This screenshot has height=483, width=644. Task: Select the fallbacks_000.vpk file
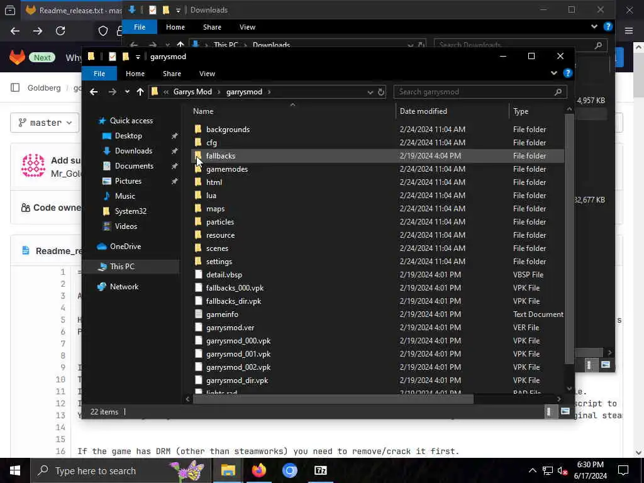tap(235, 288)
